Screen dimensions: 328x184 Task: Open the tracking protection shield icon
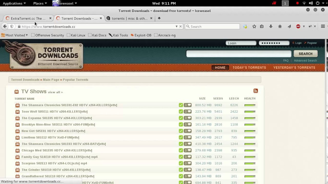point(12,26)
